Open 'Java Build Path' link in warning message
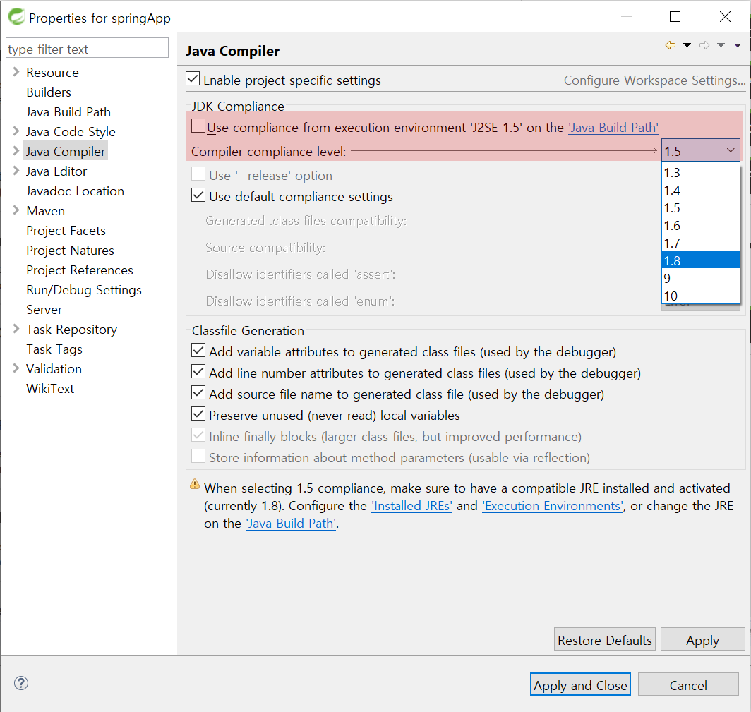The image size is (751, 712). coord(291,524)
